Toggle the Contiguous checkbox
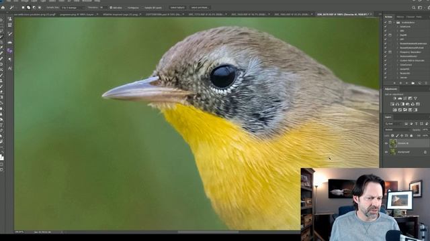Viewport: 430px width, 241px height. (x=126, y=7)
